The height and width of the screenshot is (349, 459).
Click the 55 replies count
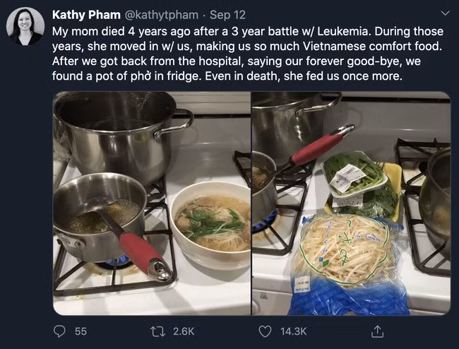pyautogui.click(x=81, y=331)
